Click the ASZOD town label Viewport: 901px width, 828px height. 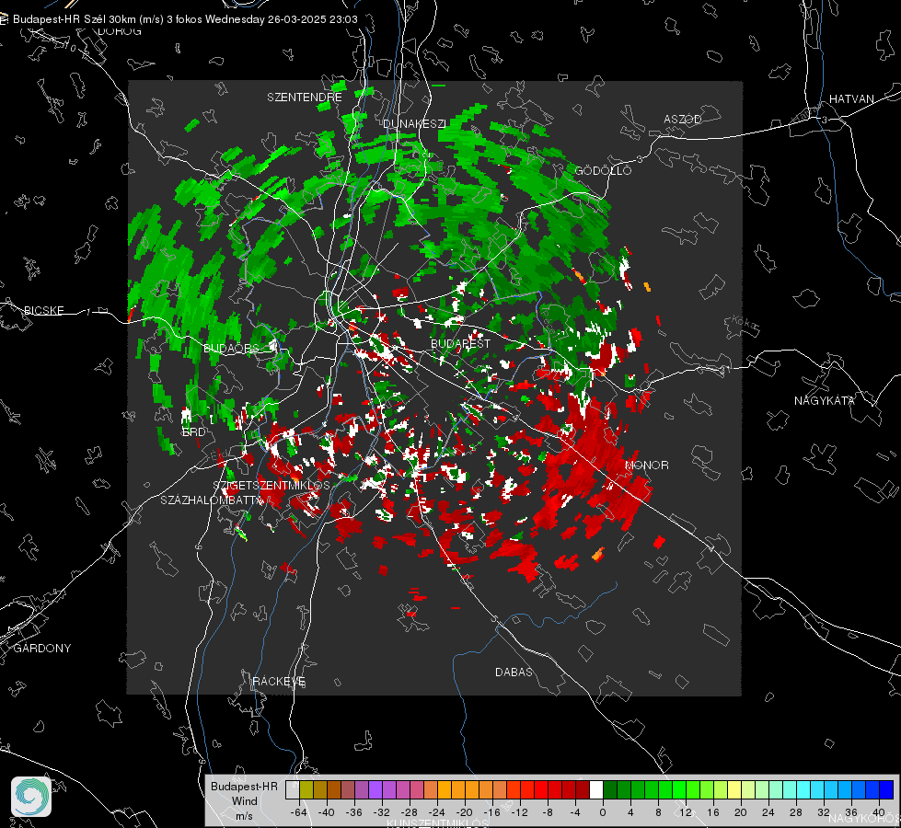(x=683, y=120)
